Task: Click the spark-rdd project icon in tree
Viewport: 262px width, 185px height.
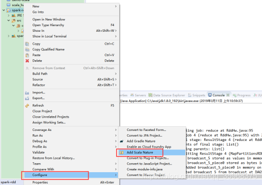Action: tap(9, 10)
